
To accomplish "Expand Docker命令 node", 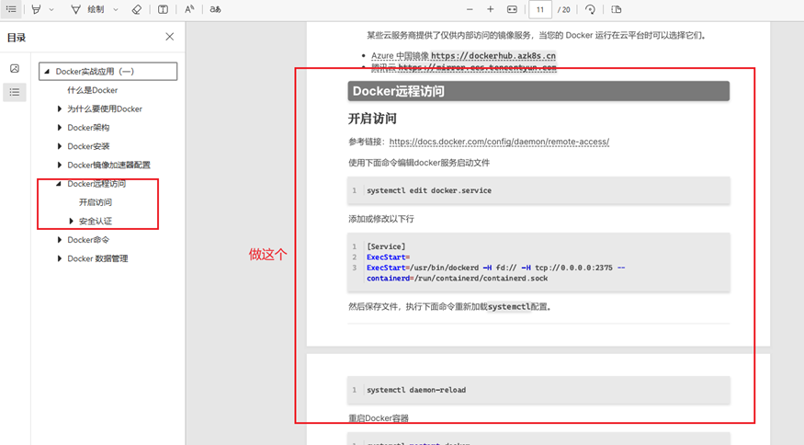I will [x=59, y=240].
